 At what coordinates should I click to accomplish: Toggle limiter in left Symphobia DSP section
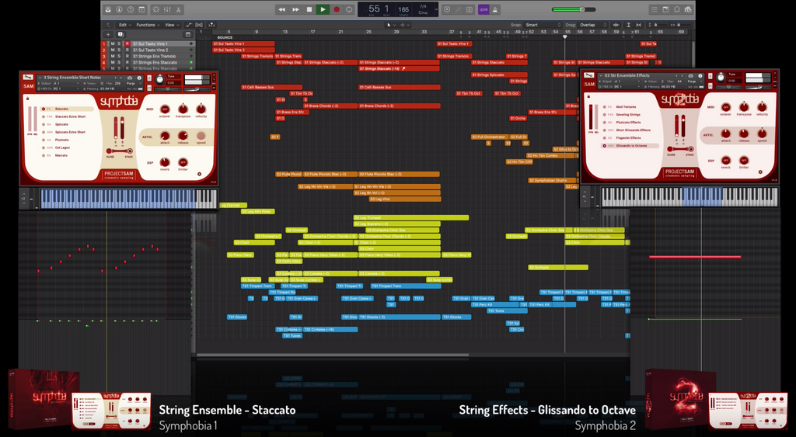[183, 161]
